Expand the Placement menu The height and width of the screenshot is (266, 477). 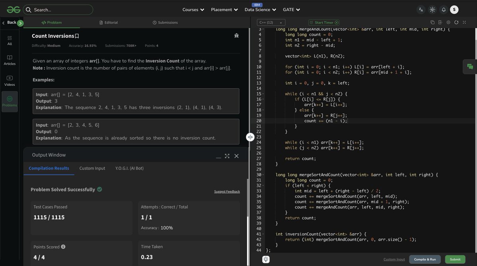225,10
